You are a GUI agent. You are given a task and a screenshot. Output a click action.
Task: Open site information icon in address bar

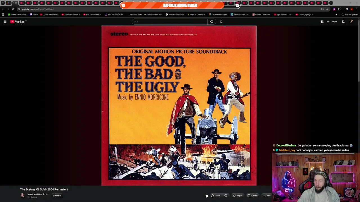tap(19, 9)
